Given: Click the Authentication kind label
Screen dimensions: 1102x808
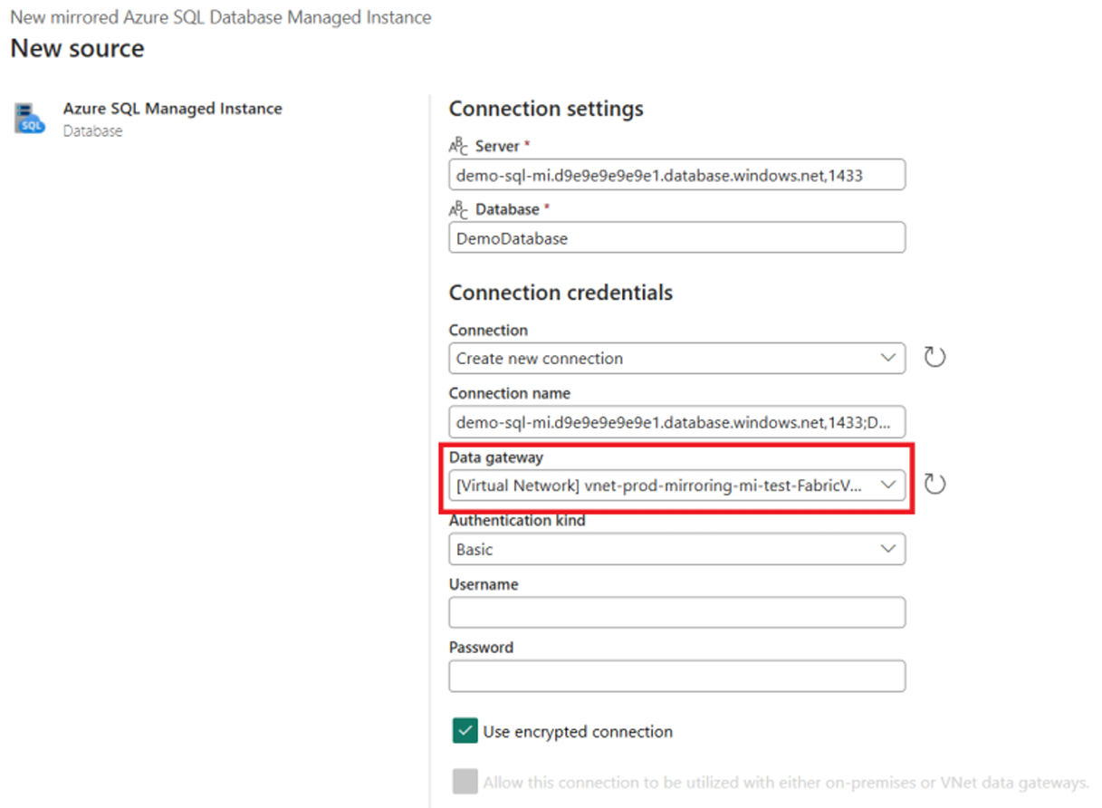Looking at the screenshot, I should point(517,521).
